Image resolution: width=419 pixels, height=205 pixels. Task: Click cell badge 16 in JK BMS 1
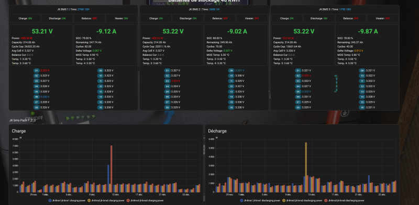click(100, 107)
